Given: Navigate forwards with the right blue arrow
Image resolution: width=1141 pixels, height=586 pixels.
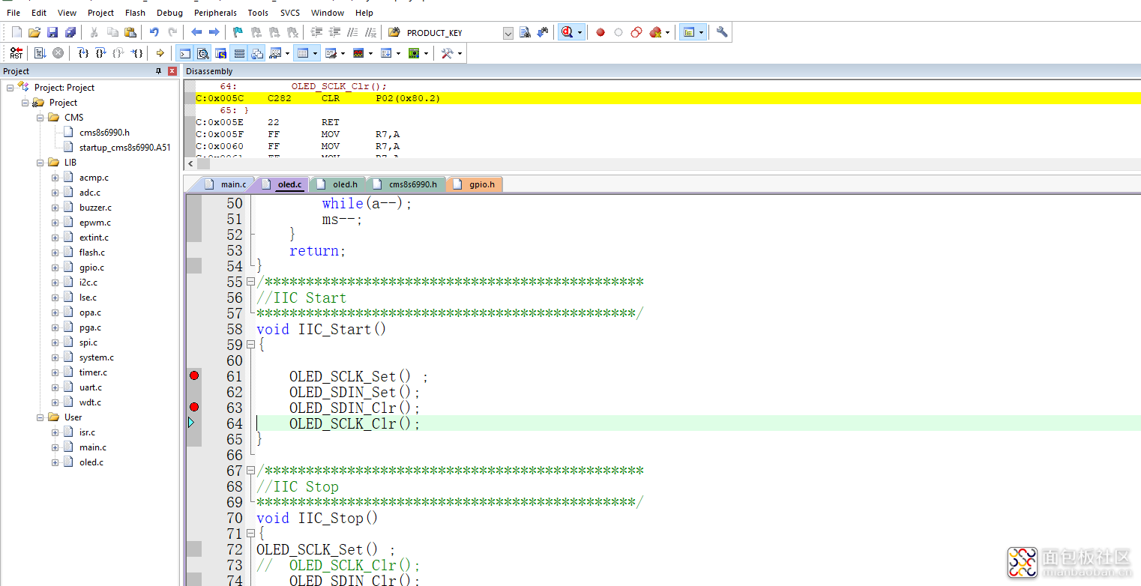Looking at the screenshot, I should (214, 32).
